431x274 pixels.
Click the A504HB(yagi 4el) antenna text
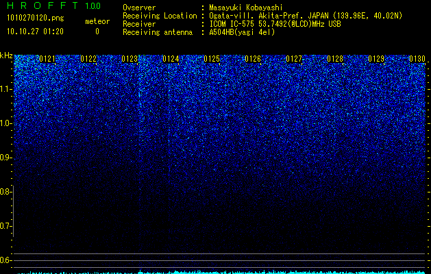tap(242, 32)
